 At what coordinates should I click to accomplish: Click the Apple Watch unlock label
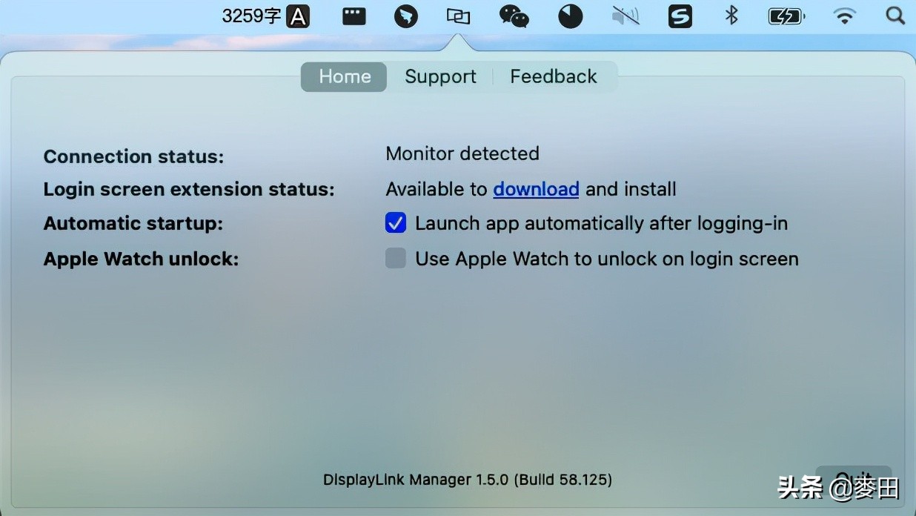click(141, 259)
